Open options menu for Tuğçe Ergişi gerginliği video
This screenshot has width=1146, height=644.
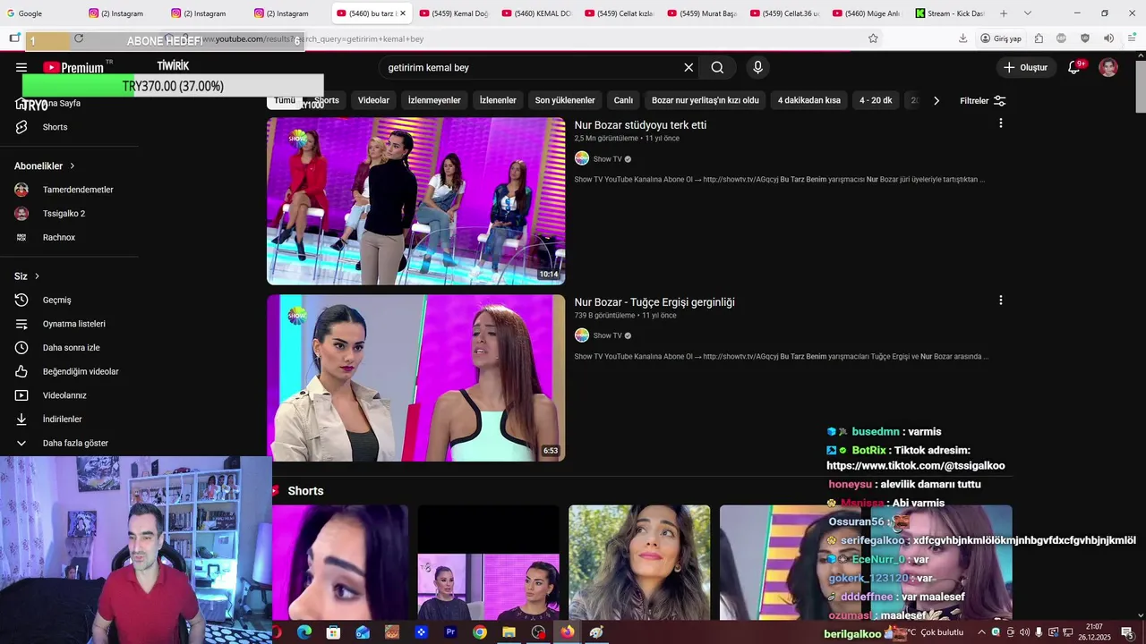[1000, 301]
